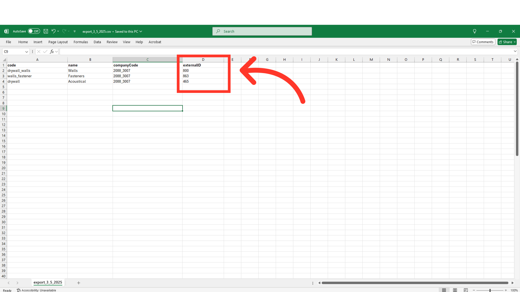Expand the formula bar chevron
Viewport: 520px width, 292px height.
click(515, 51)
